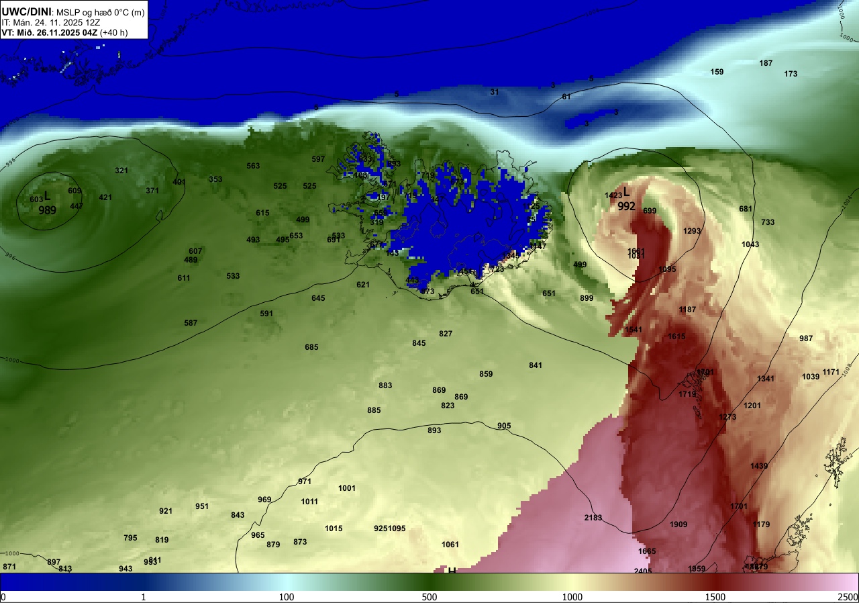Viewport: 859px width, 603px height.
Task: Click the 1171 height value
Action: (831, 372)
